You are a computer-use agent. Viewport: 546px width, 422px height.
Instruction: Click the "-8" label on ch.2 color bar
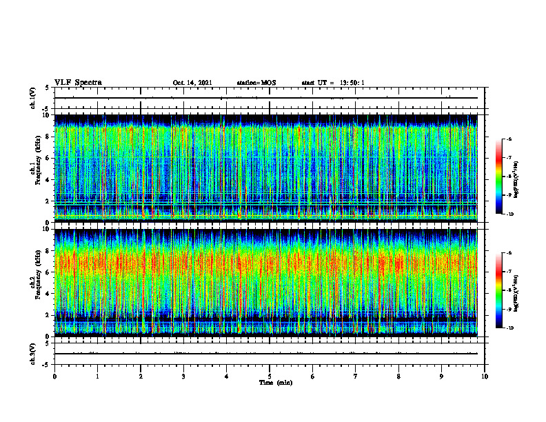pos(509,290)
